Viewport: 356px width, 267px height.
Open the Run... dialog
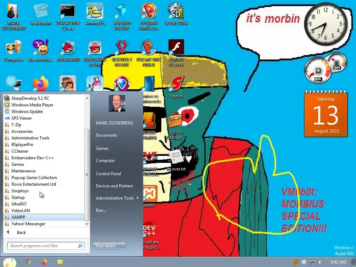[x=101, y=210]
